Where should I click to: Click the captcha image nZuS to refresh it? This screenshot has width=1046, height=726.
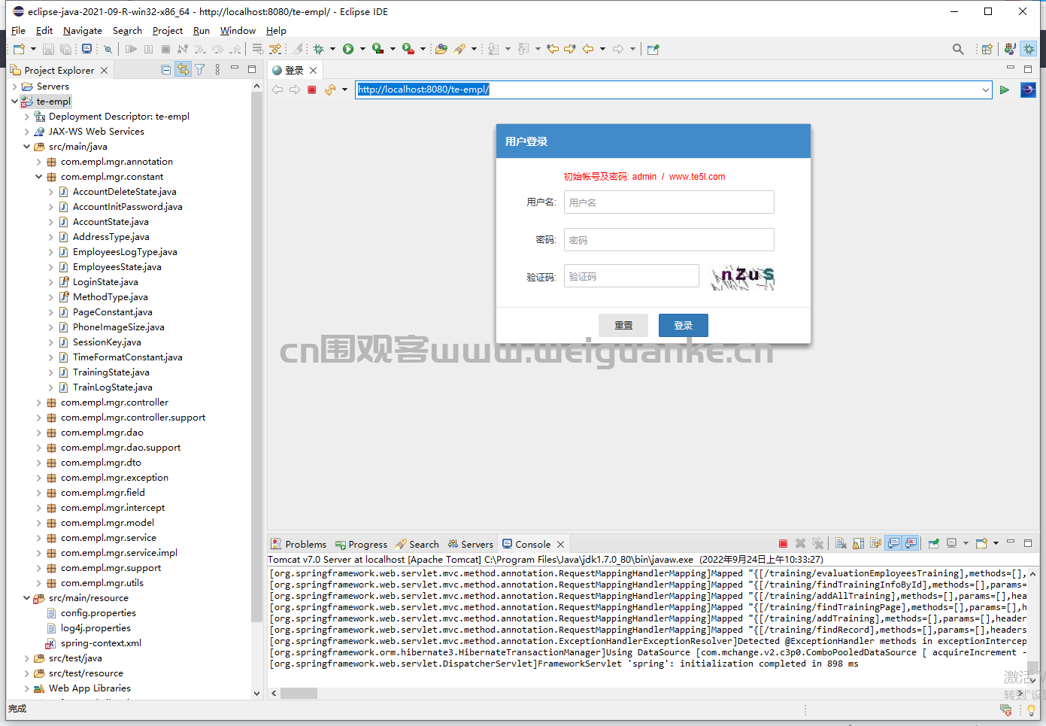[743, 277]
